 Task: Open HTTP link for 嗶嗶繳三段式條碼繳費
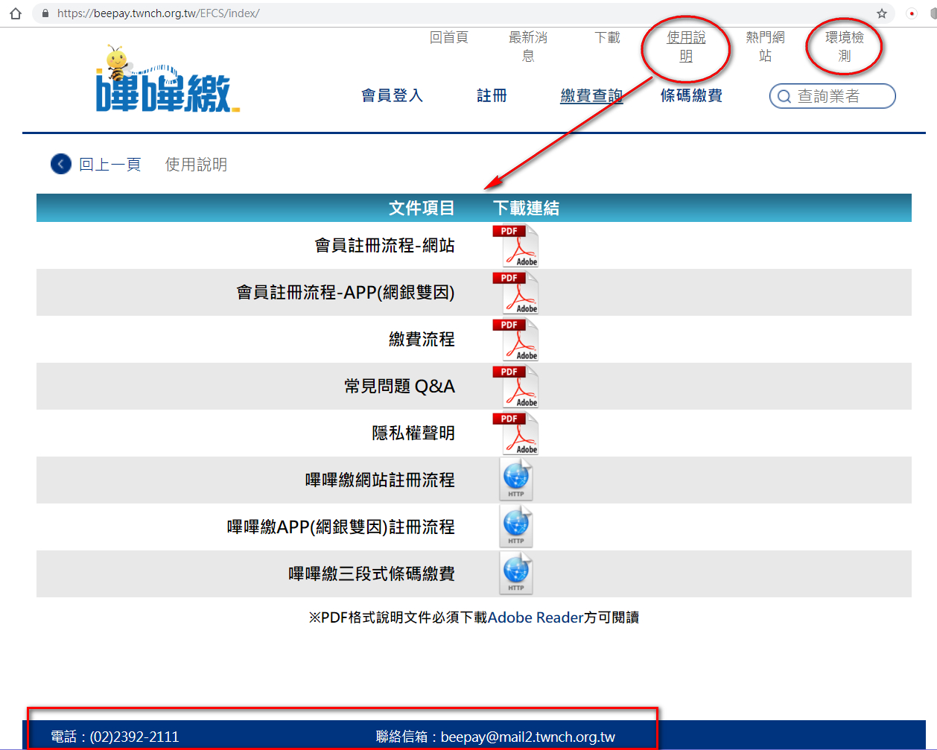pos(516,574)
